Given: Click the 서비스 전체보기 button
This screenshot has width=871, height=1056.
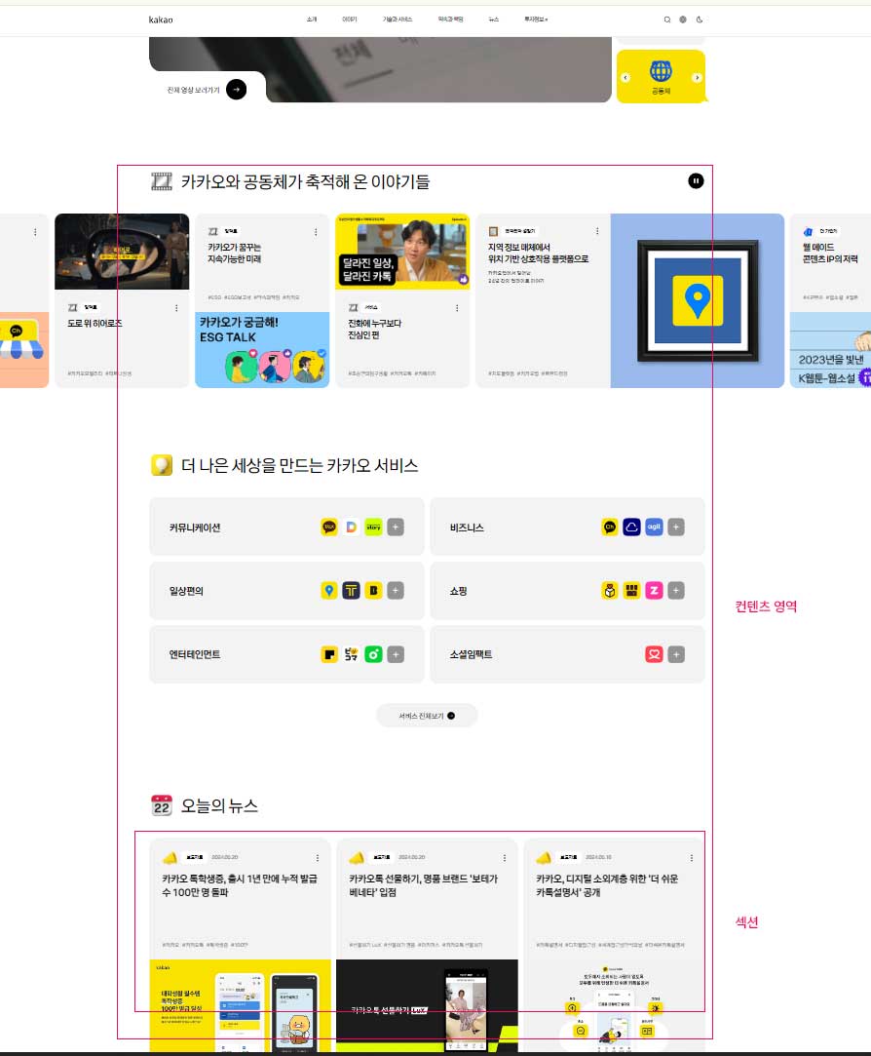Looking at the screenshot, I should [427, 716].
